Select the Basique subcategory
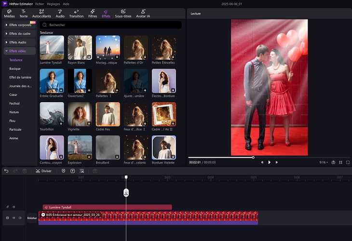The width and height of the screenshot is (352, 241). click(x=15, y=68)
